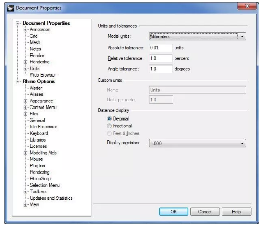The image size is (265, 227).
Task: Select Aliases under Rhino Options
Action: point(36,94)
